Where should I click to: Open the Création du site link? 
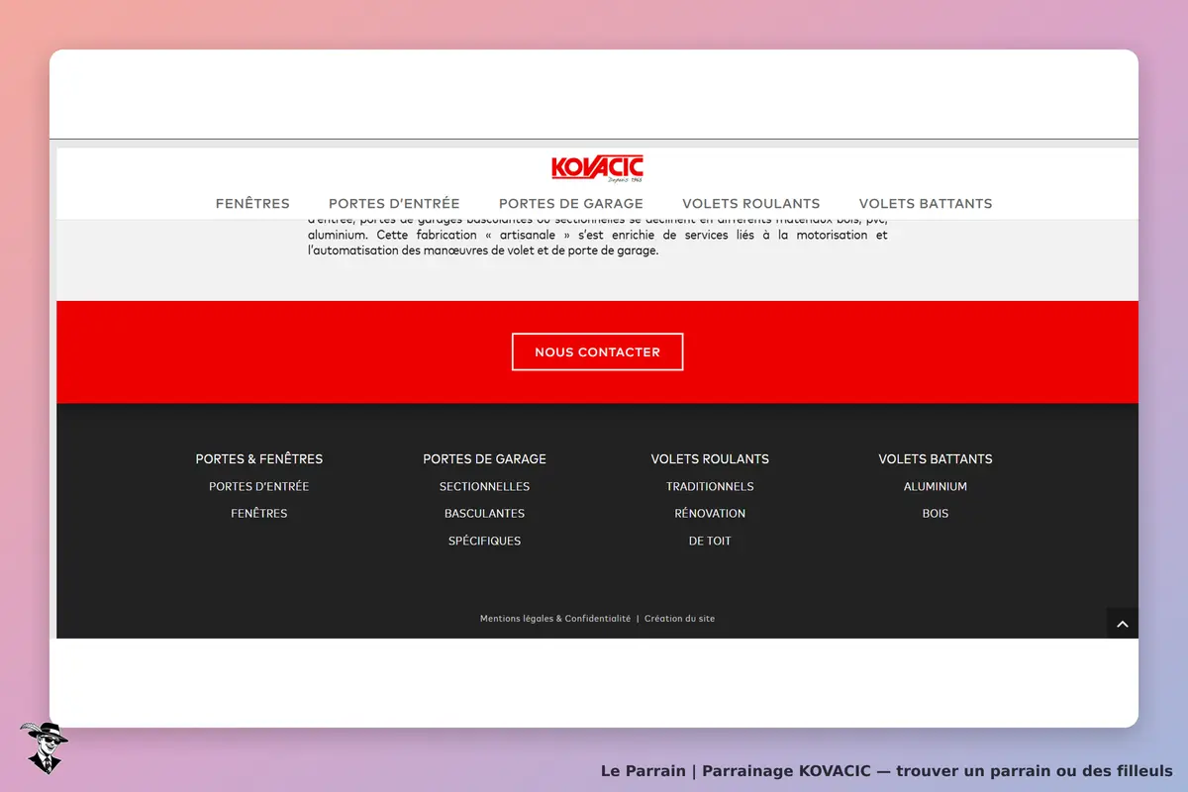click(x=679, y=619)
